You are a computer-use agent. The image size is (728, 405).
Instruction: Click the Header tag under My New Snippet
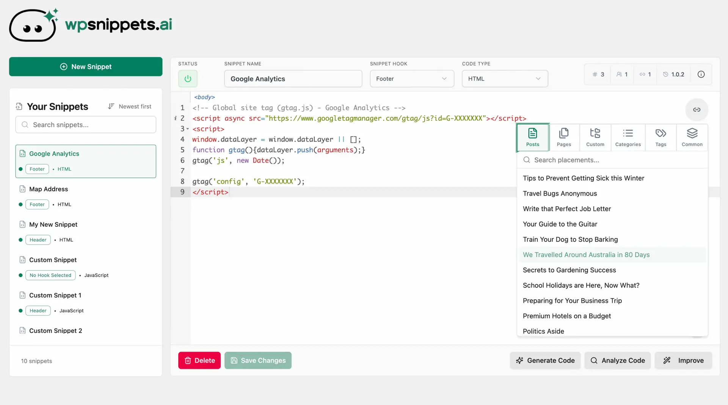[38, 240]
